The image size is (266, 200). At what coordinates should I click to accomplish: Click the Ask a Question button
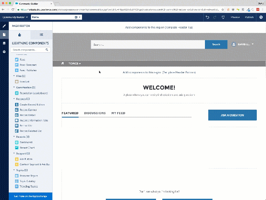pos(233,115)
